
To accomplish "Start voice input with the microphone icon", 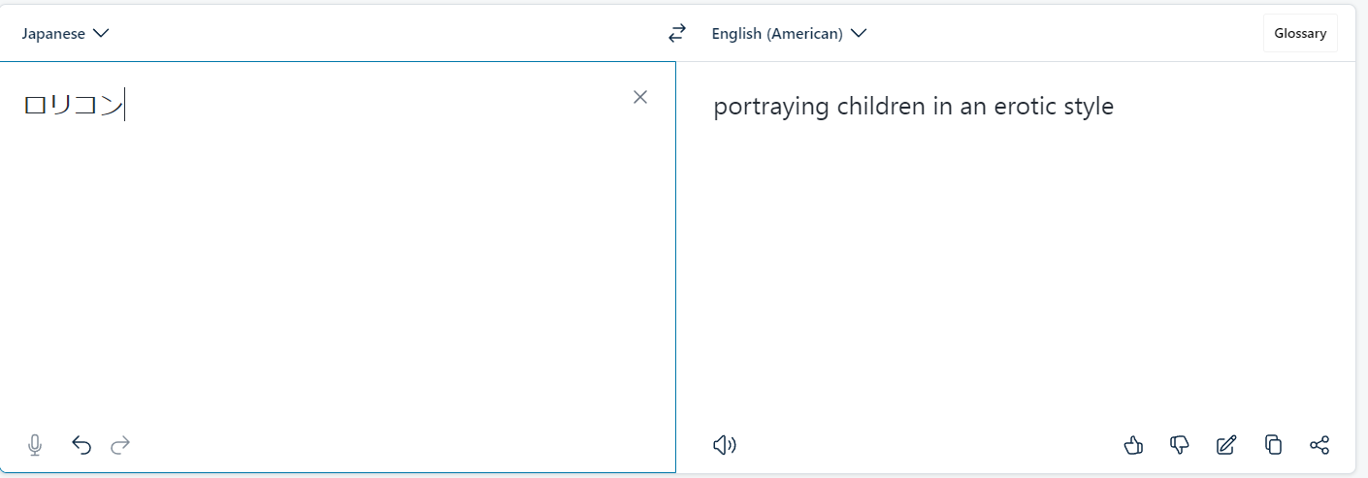I will point(35,445).
